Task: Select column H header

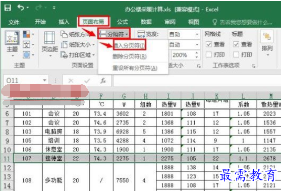Action: [x=145, y=96]
